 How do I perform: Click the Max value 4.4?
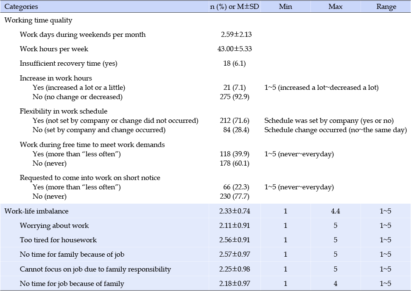[336, 211]
